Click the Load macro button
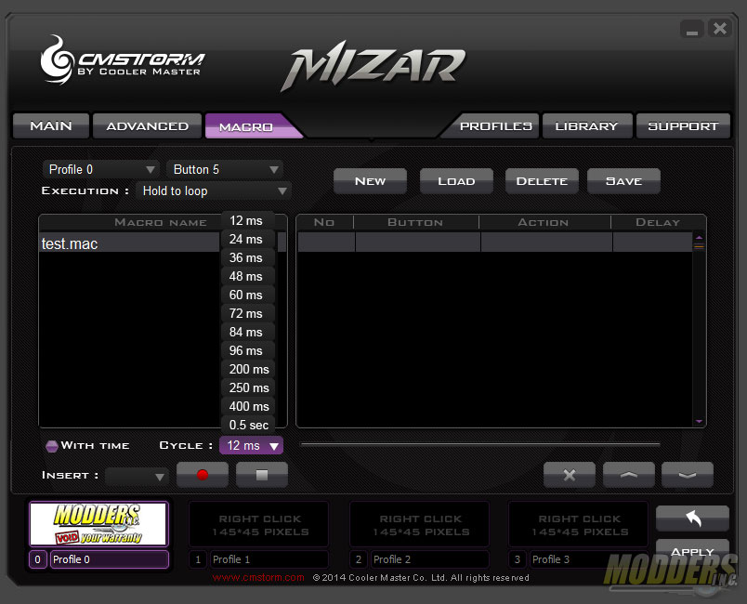 click(x=456, y=181)
